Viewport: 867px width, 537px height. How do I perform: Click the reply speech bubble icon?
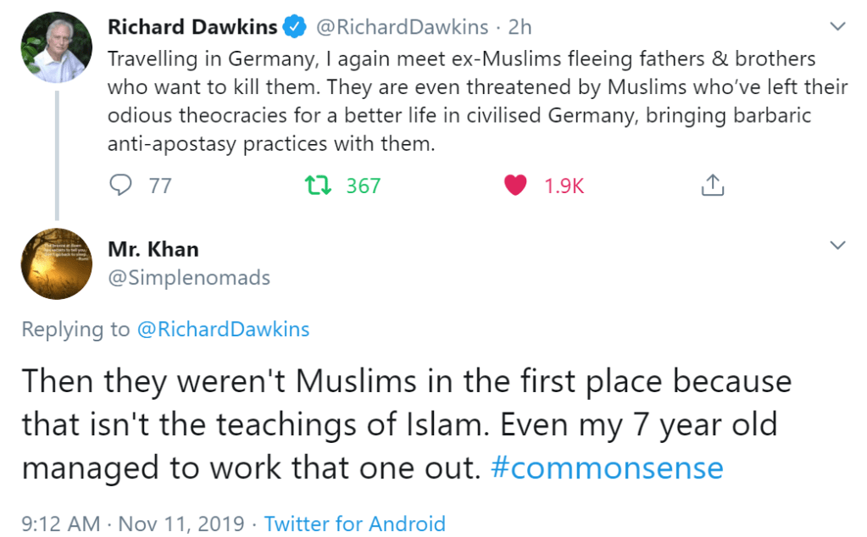tap(122, 185)
